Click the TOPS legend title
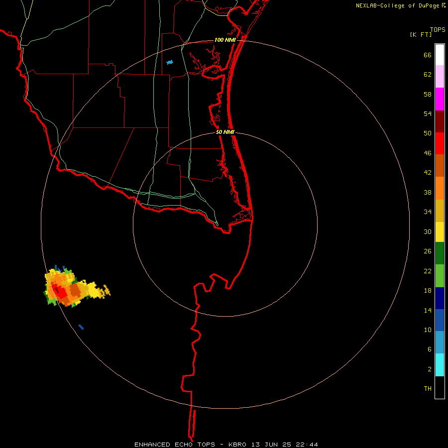This screenshot has width=448, height=448. point(438,29)
